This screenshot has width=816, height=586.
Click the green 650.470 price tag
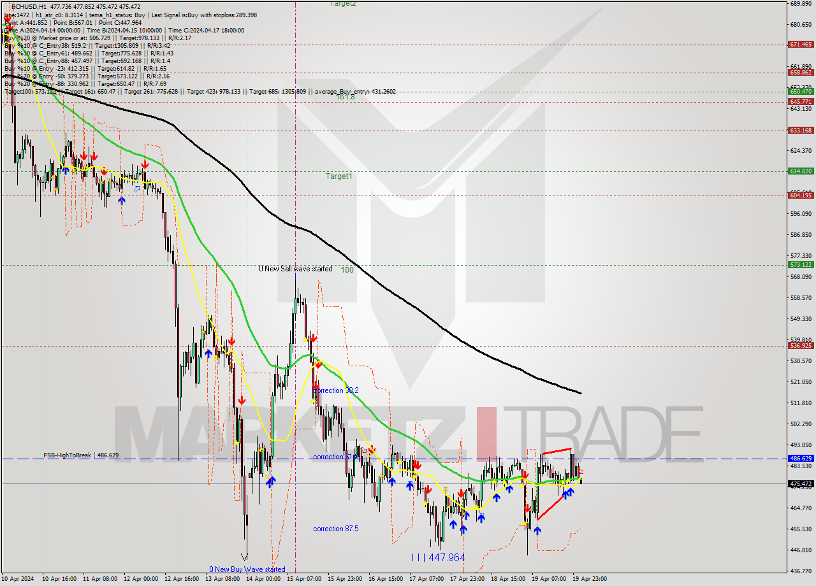pos(801,92)
